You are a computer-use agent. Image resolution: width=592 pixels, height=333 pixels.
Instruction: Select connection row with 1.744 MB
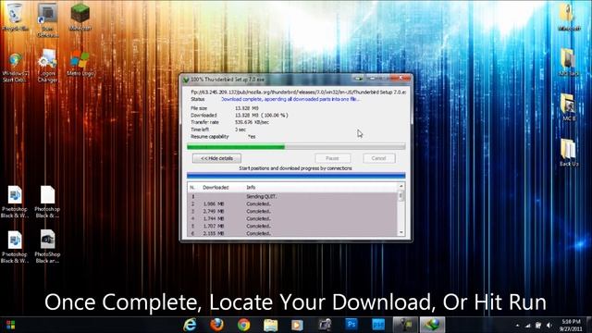pos(292,218)
